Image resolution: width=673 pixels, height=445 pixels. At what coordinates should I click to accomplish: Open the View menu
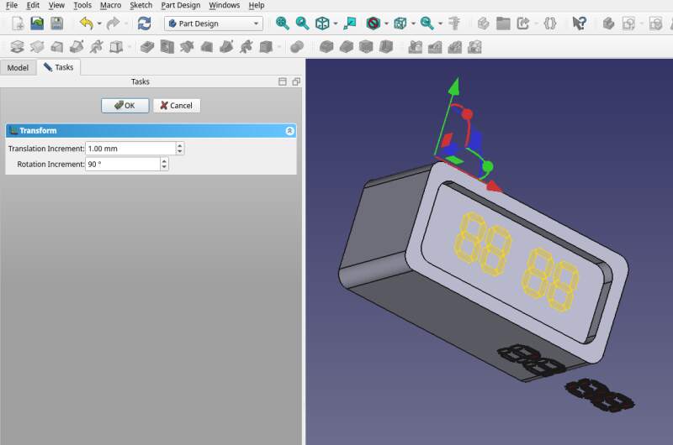point(56,5)
